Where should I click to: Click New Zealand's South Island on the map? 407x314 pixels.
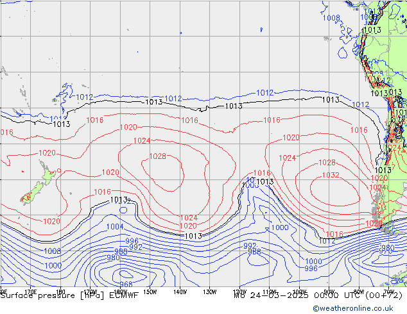33,193
